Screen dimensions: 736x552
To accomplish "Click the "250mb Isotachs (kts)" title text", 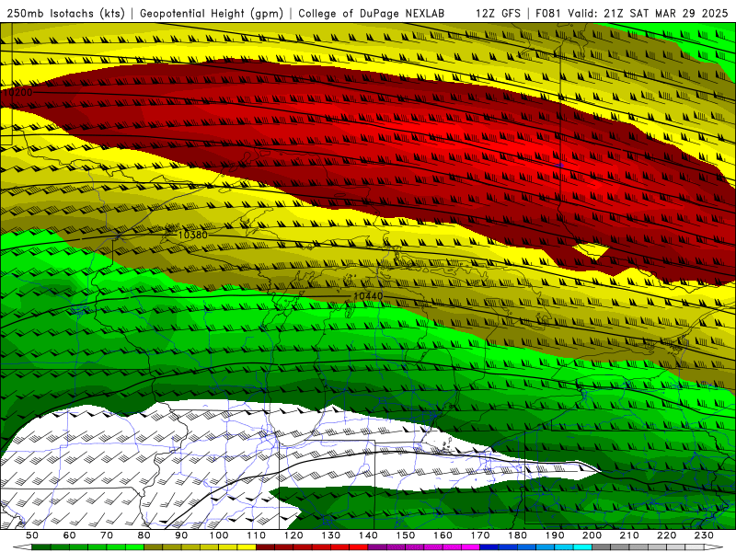I will pos(65,13).
